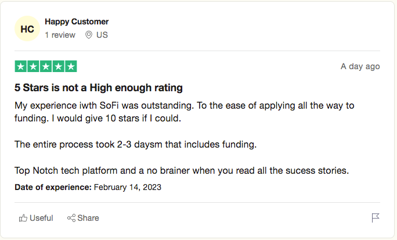Viewport: 397px width, 240px height.
Task: Click the "1 review" count
Action: [60, 35]
